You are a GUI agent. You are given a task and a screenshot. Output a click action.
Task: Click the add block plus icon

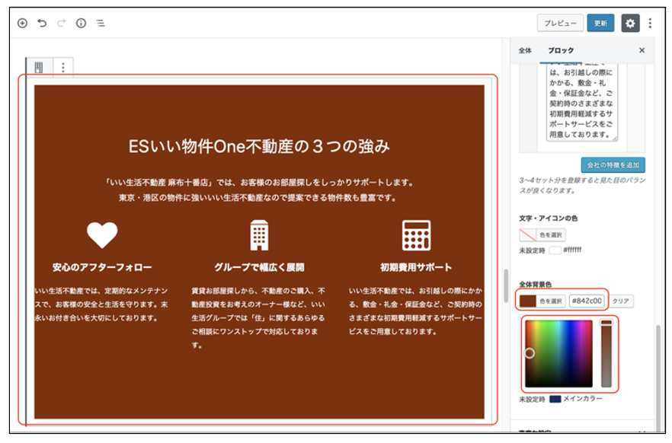coord(22,23)
